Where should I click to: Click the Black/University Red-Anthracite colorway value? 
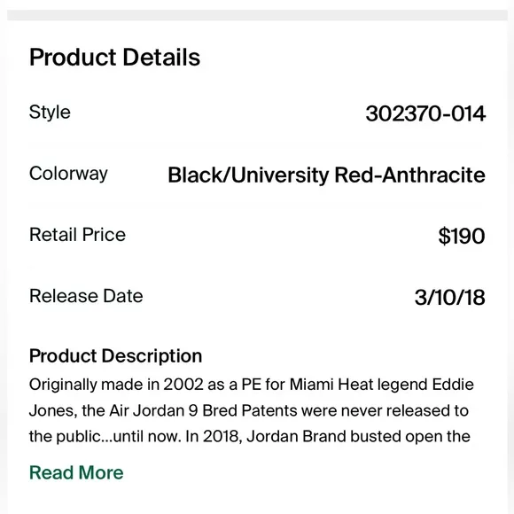(x=326, y=175)
